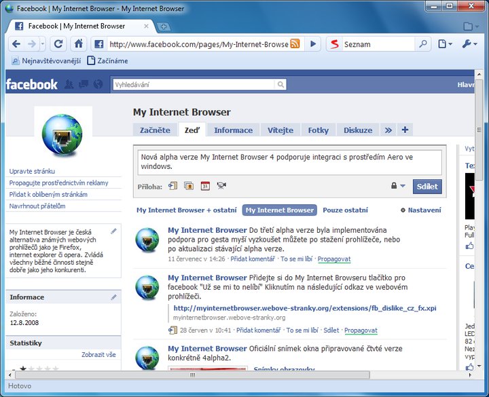Edit page description with pencil icon
Viewport: 489px width, 397px height.
(x=114, y=231)
